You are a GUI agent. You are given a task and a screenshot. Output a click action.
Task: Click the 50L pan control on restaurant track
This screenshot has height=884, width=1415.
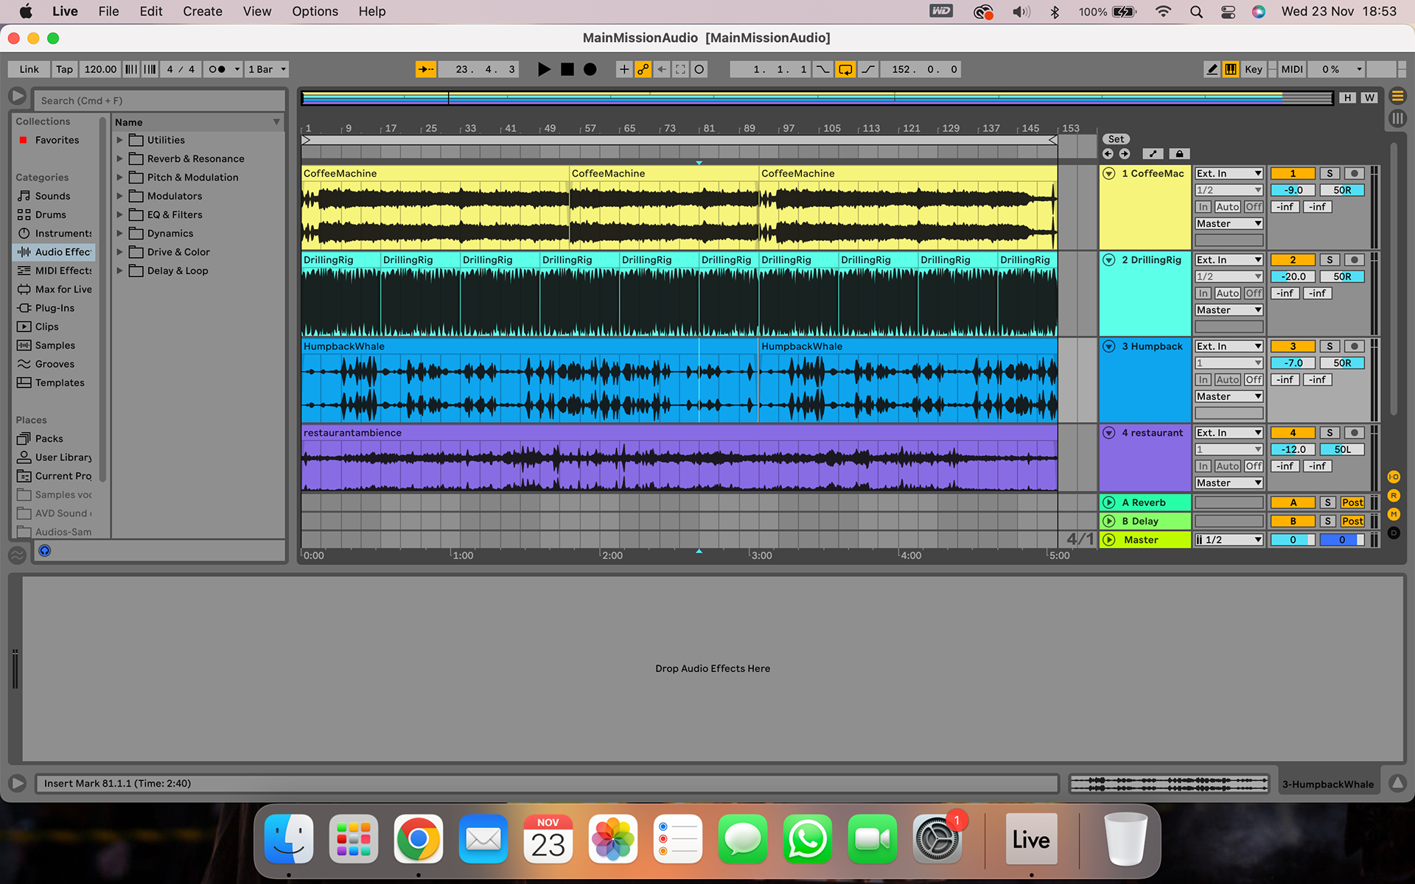pos(1342,449)
